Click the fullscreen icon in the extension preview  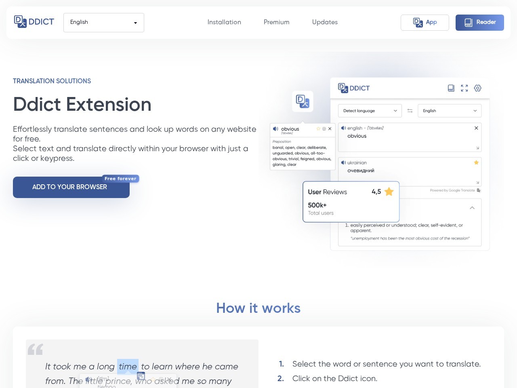click(464, 88)
